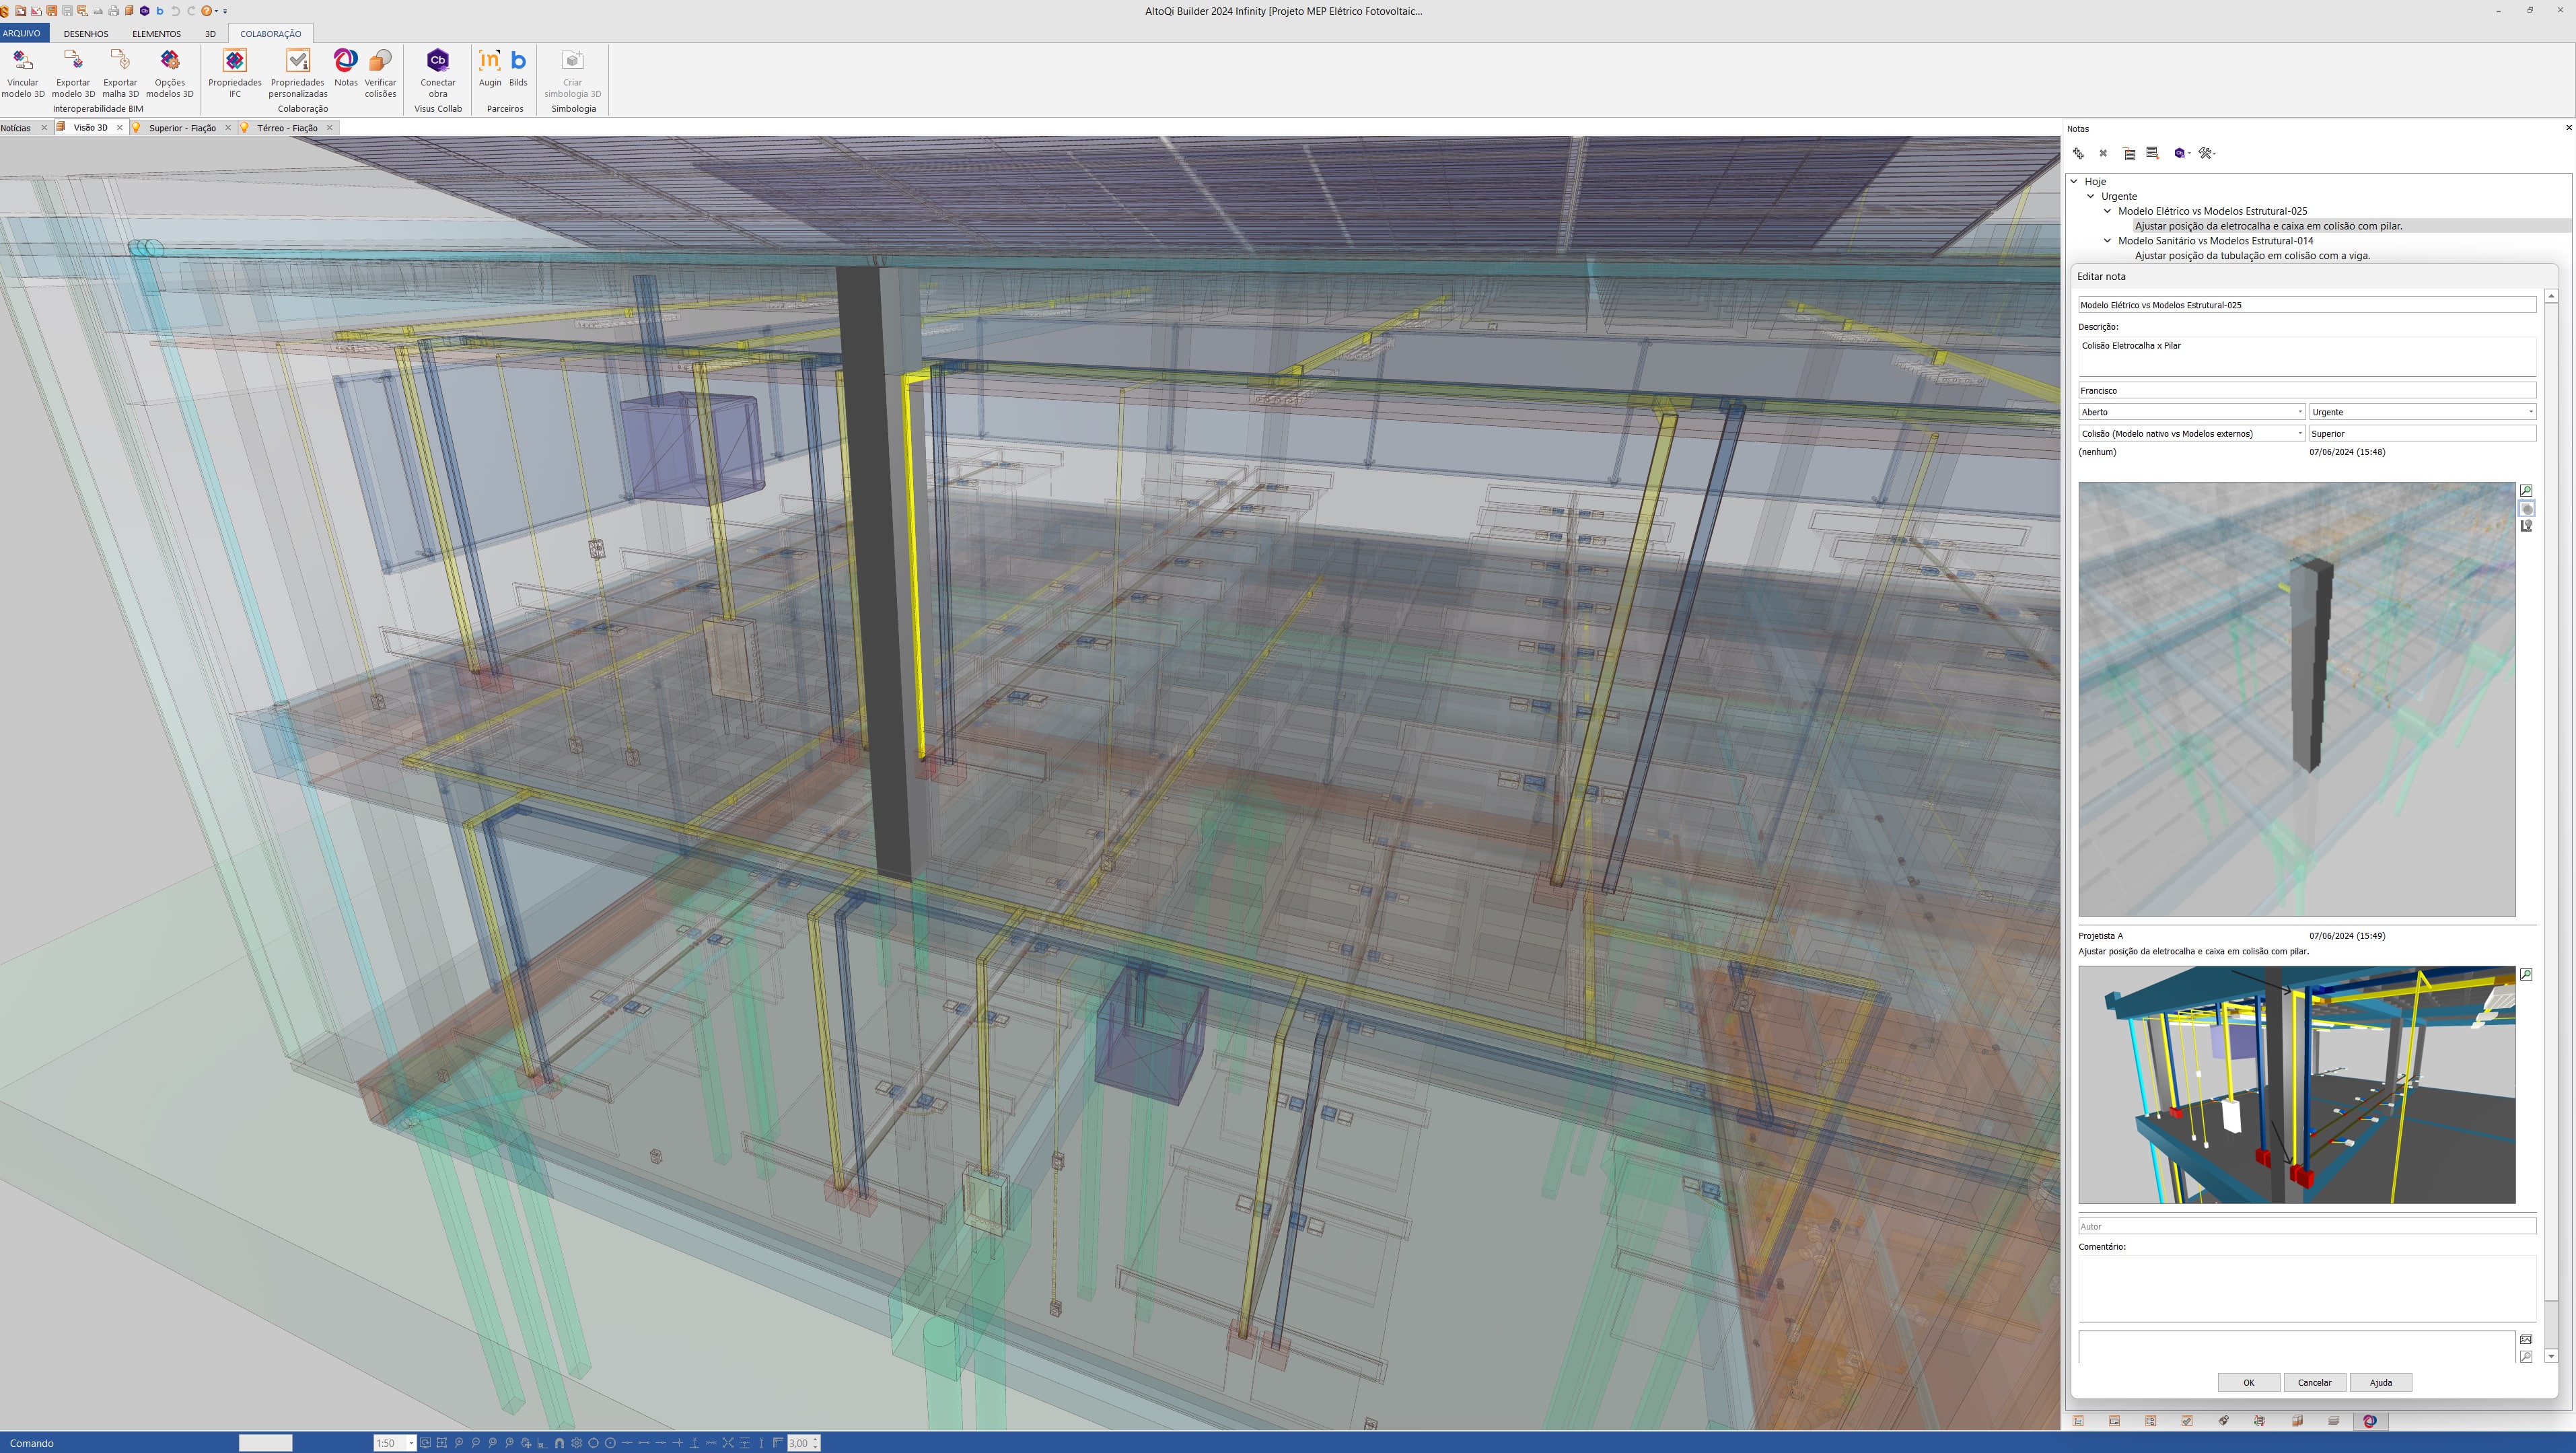Collapse Modelo Sanitário vs Modelos Estrutural-014 node
The image size is (2576, 1453).
[x=2108, y=241]
